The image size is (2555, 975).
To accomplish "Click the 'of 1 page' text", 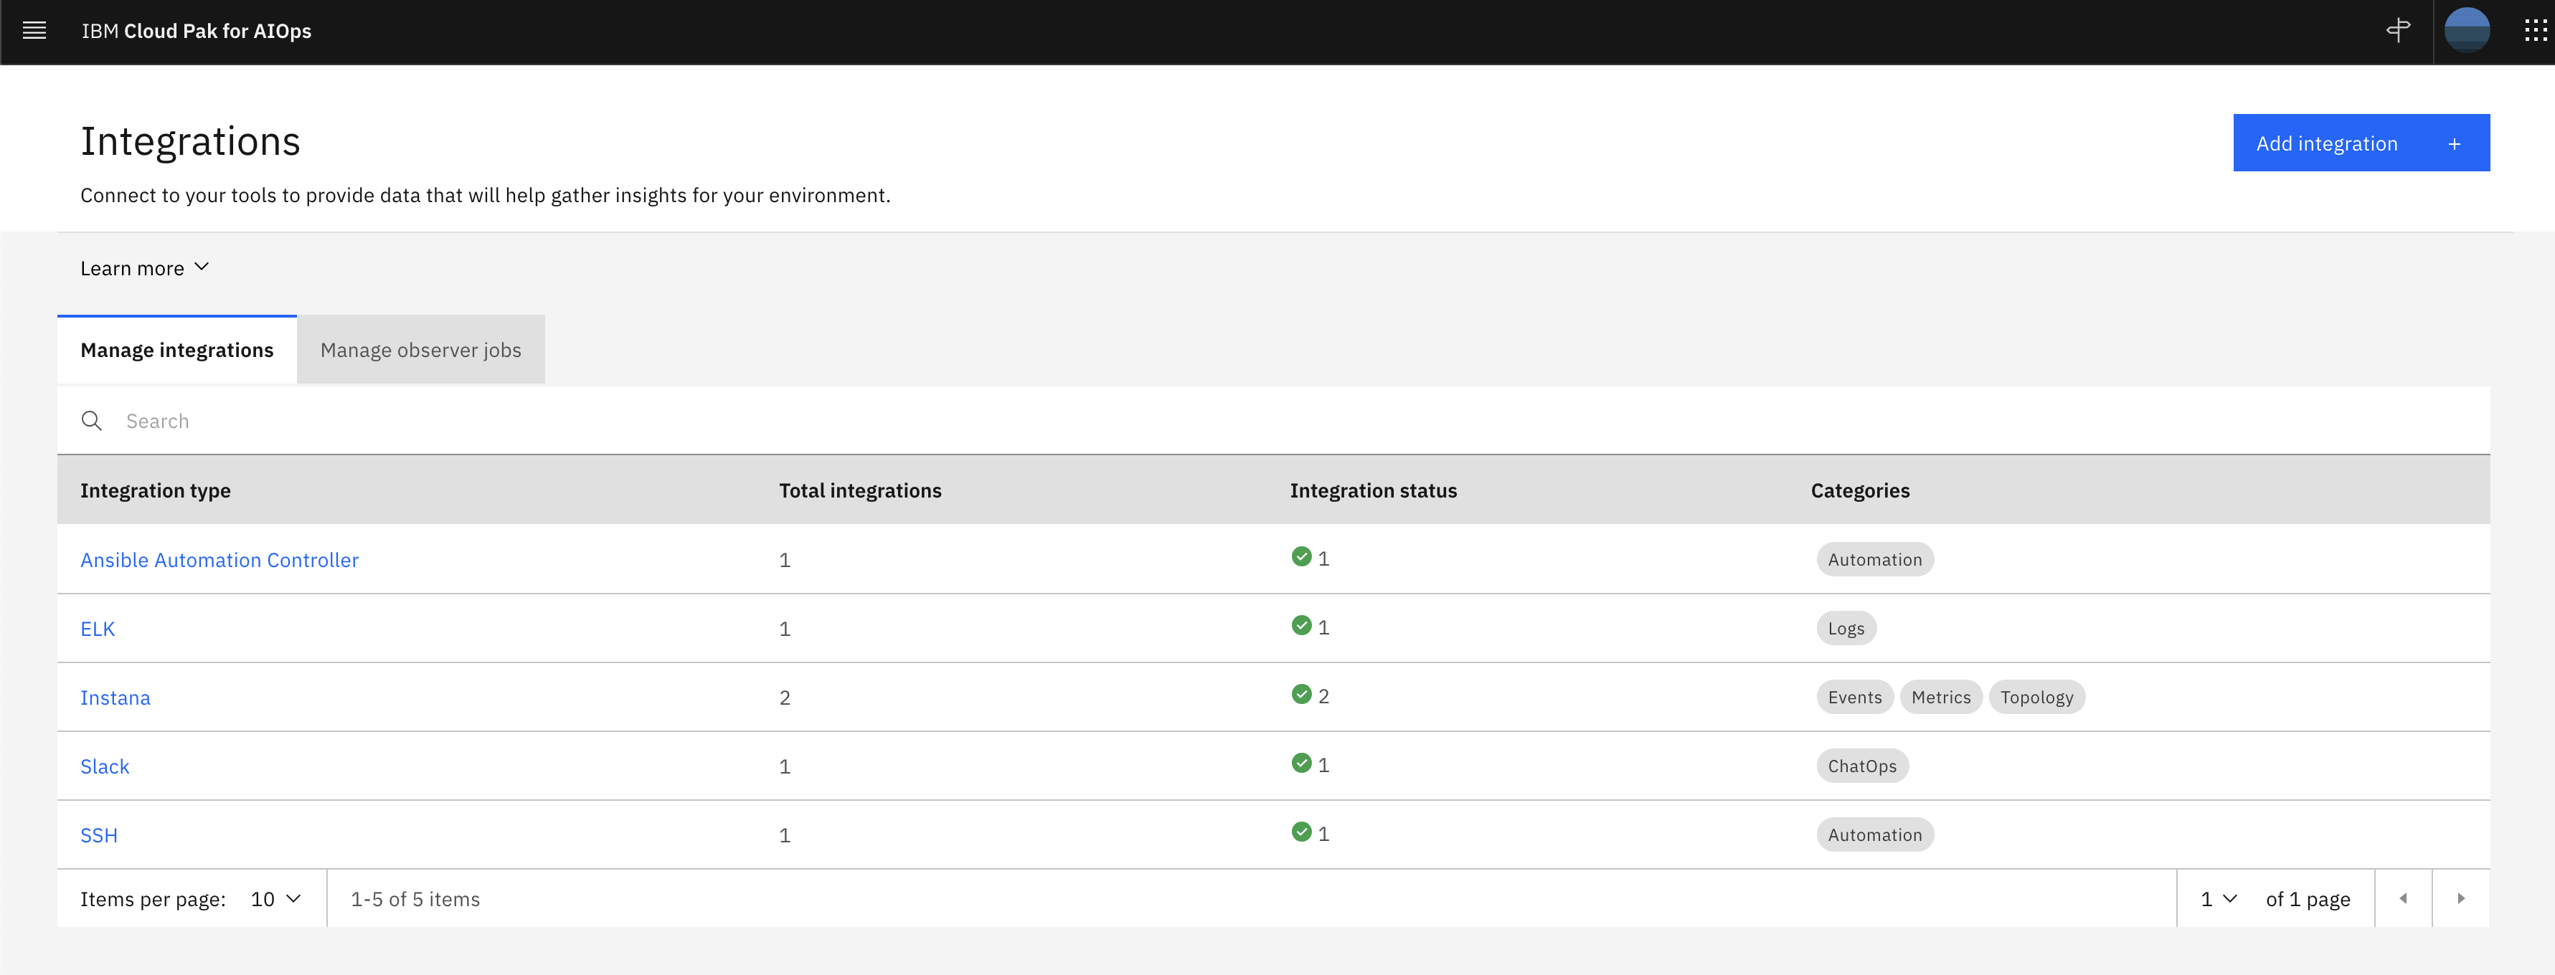I will tap(2308, 899).
